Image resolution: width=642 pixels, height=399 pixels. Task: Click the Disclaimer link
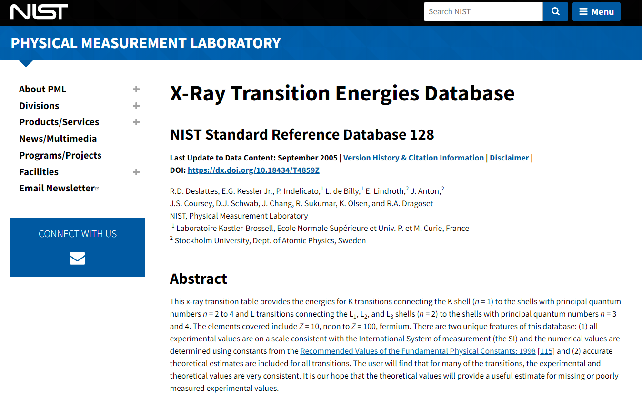(x=509, y=158)
